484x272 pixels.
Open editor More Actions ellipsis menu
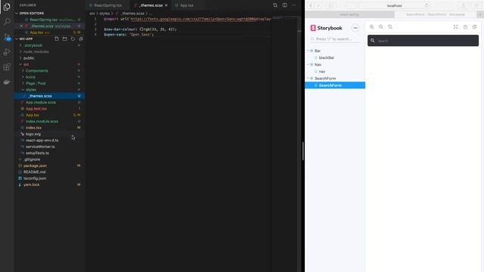click(x=294, y=5)
